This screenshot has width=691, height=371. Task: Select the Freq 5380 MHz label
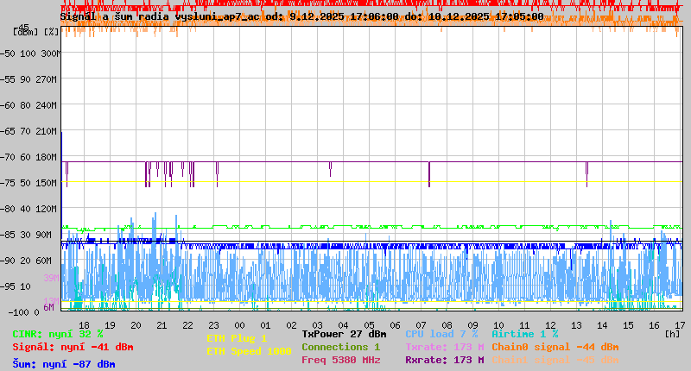(340, 360)
